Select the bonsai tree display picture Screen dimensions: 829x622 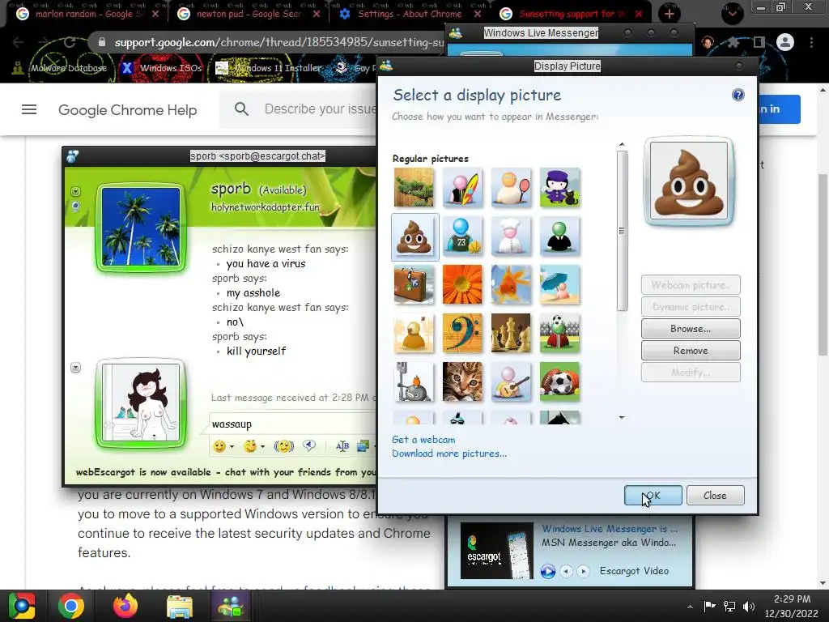coord(414,187)
